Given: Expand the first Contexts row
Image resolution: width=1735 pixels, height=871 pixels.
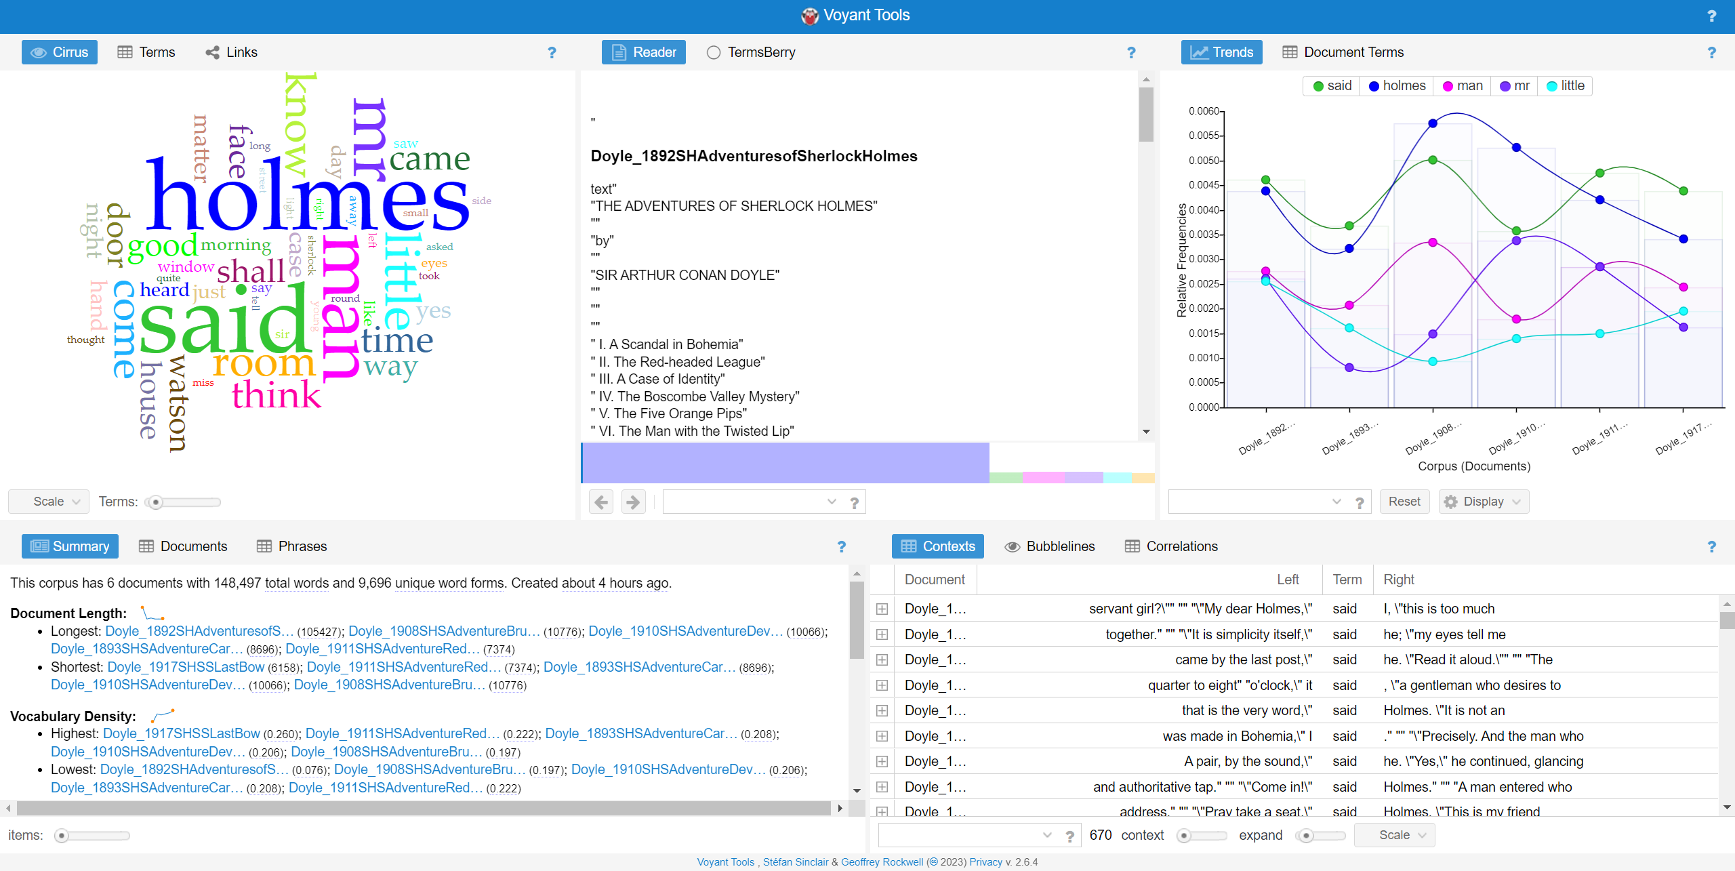Looking at the screenshot, I should coord(882,609).
